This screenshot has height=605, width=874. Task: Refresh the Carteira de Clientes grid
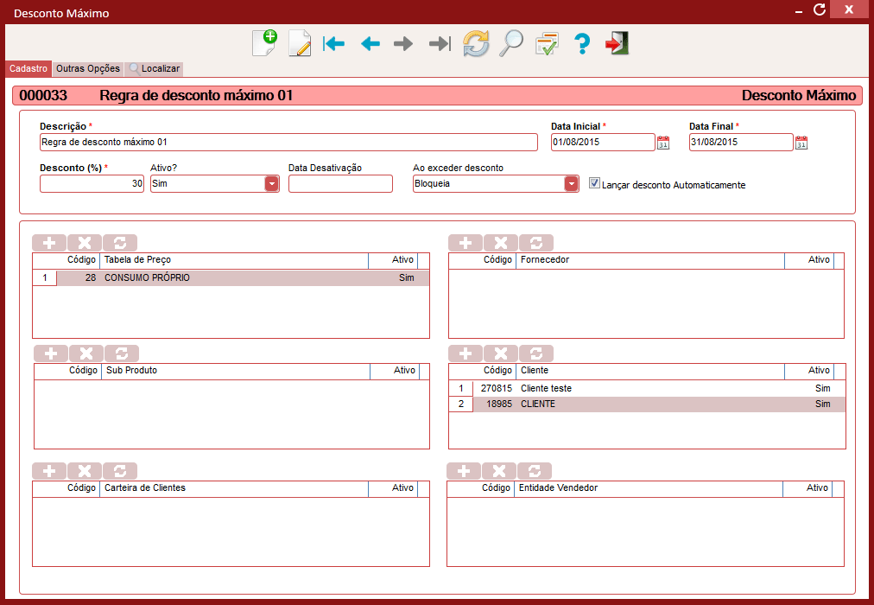120,471
